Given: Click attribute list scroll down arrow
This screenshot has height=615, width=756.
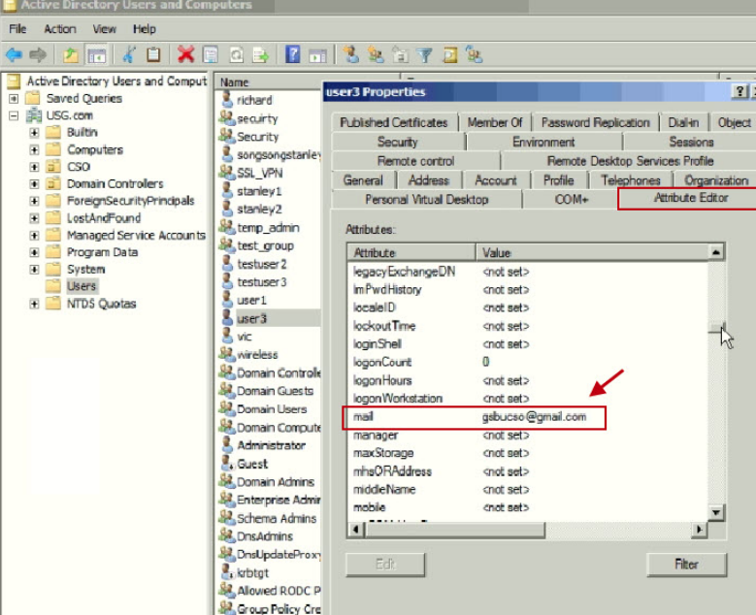Looking at the screenshot, I should pos(716,512).
